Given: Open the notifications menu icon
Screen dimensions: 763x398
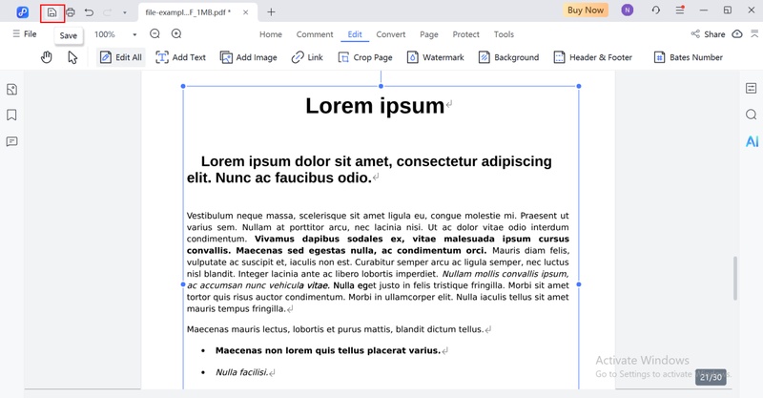Looking at the screenshot, I should pyautogui.click(x=680, y=10).
